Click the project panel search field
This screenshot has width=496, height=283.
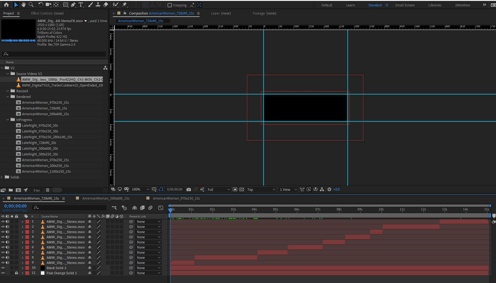[x=54, y=54]
